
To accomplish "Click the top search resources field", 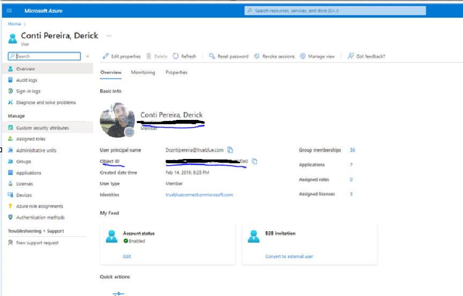I will (x=335, y=11).
